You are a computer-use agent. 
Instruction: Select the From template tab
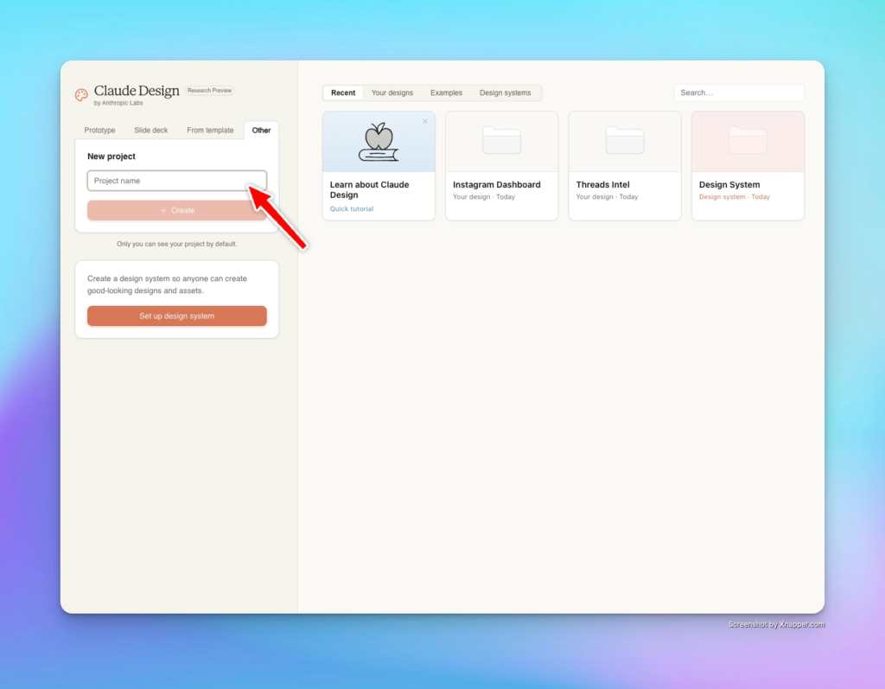tap(210, 131)
